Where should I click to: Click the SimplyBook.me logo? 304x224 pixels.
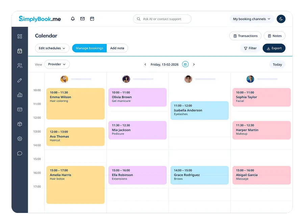pyautogui.click(x=40, y=19)
